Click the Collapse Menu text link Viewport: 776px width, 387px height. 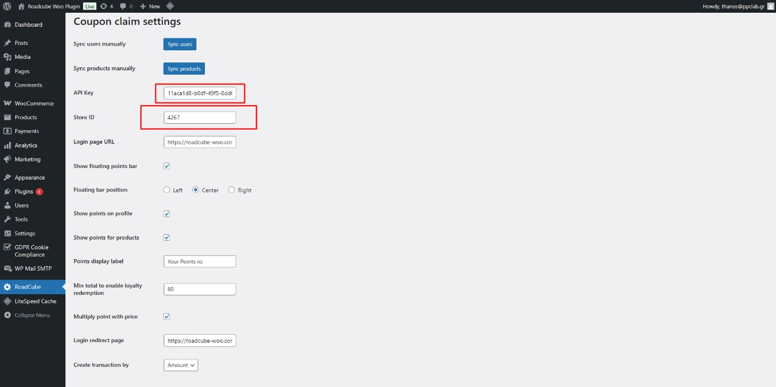[32, 315]
